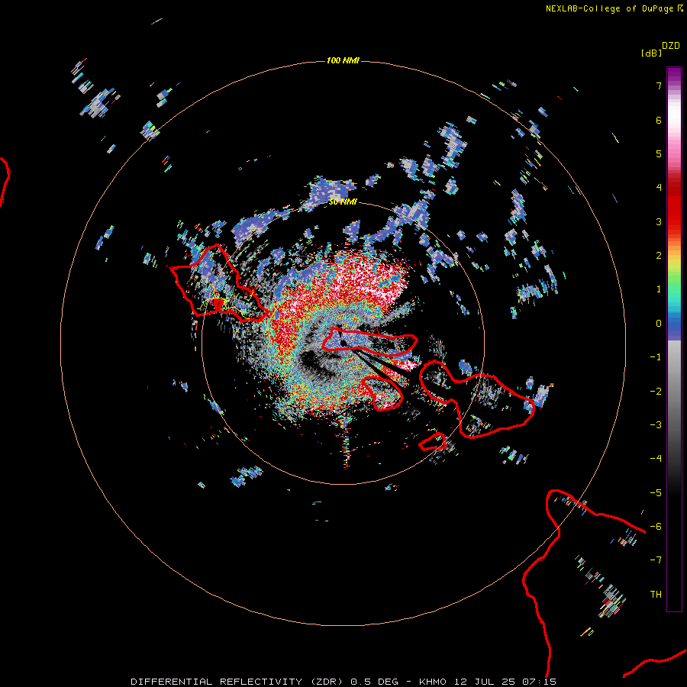This screenshot has width=687, height=687.
Task: Choose the "1" dB tick label
Action: click(659, 289)
